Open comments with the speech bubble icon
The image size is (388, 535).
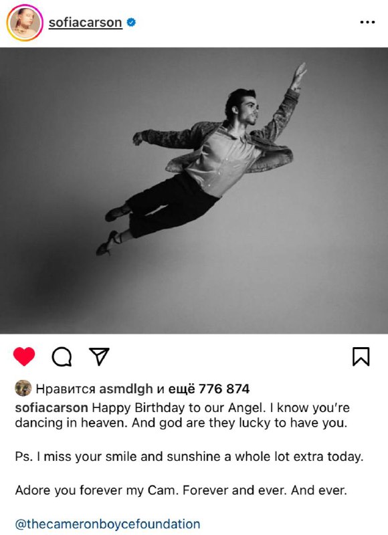tap(62, 356)
